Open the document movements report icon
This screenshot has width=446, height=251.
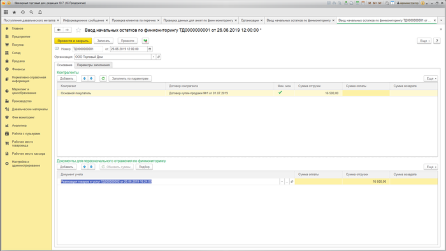coord(145,41)
